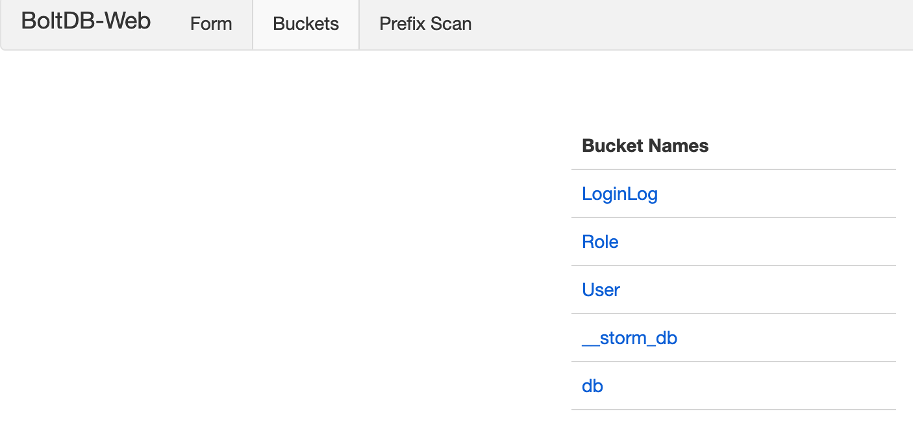
Task: Open the LoginLog bucket
Action: 619,194
